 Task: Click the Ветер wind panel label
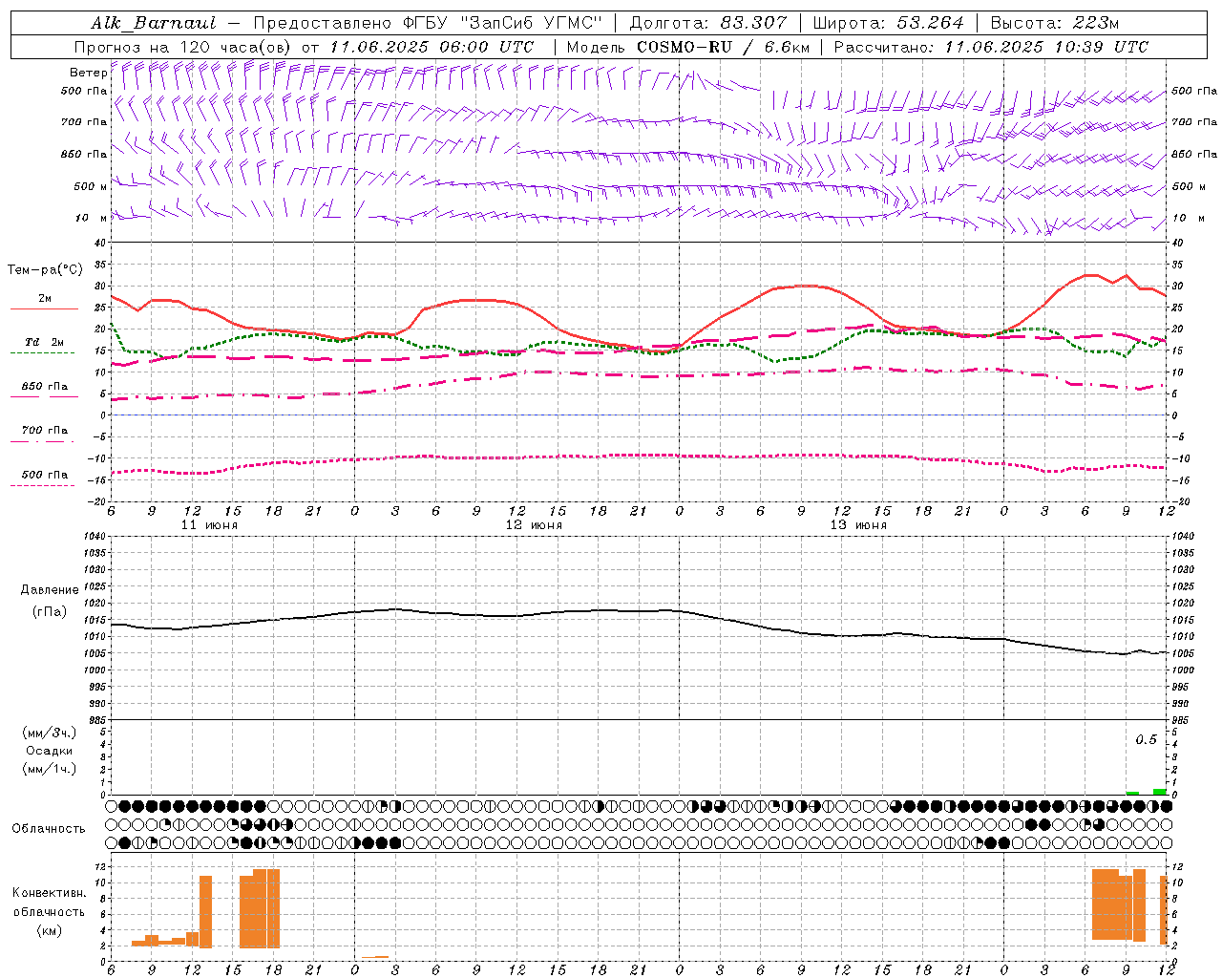88,73
